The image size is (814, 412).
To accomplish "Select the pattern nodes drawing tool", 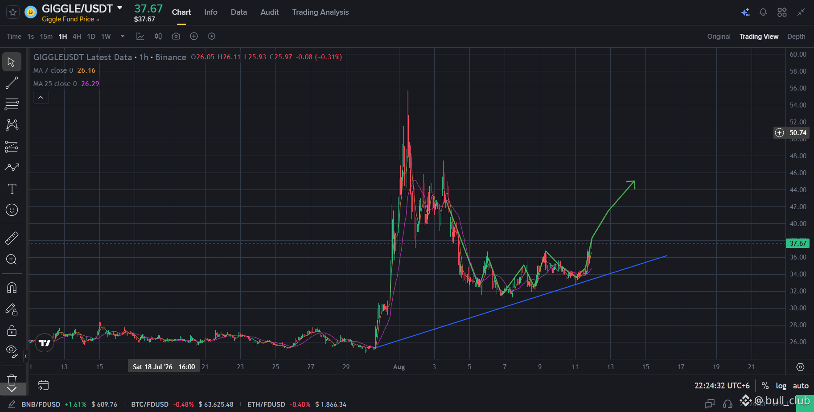I will click(12, 125).
